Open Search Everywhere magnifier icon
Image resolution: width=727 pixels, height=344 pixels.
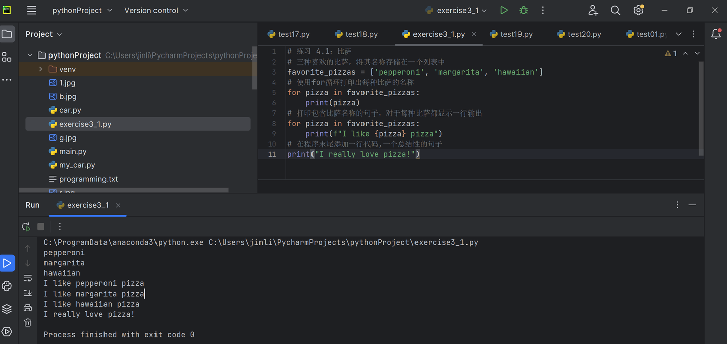coord(615,10)
